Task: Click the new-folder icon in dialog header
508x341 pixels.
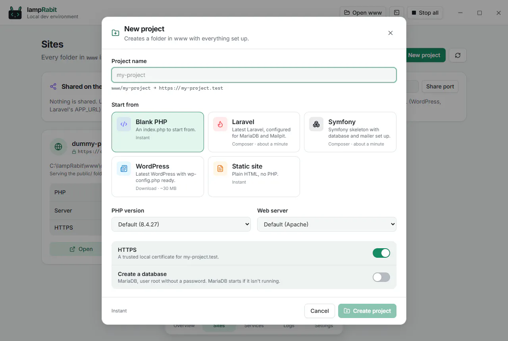Action: coord(115,33)
